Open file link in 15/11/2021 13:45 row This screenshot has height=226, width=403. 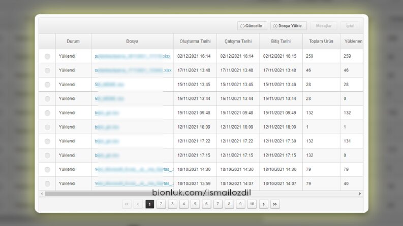(109, 84)
